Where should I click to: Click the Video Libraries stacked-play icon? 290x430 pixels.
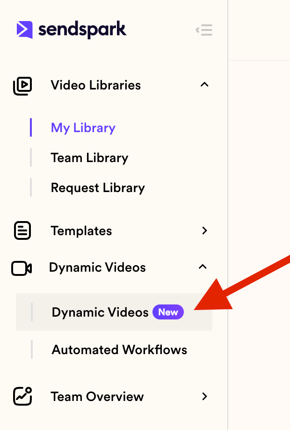(x=22, y=86)
